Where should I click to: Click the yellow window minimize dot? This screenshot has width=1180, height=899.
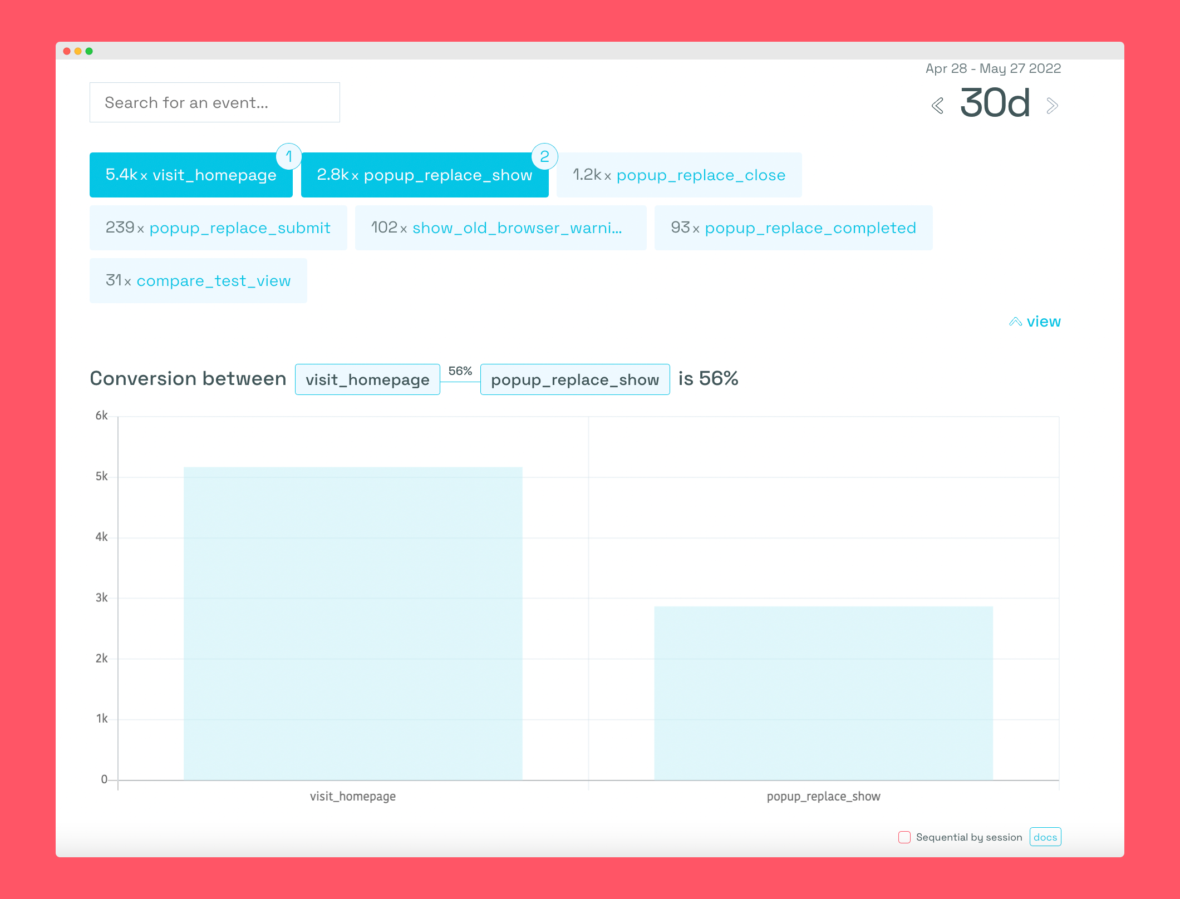[78, 51]
